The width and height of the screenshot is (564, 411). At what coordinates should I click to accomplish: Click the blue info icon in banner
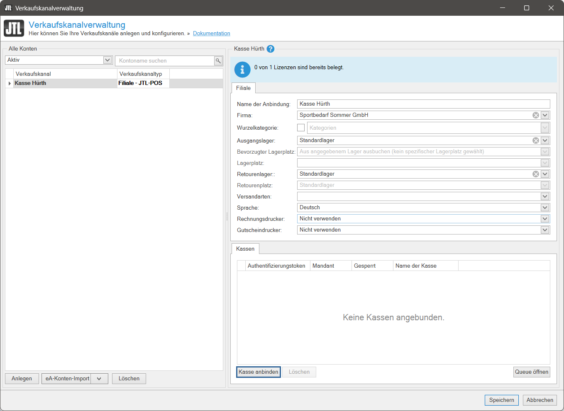coord(242,70)
